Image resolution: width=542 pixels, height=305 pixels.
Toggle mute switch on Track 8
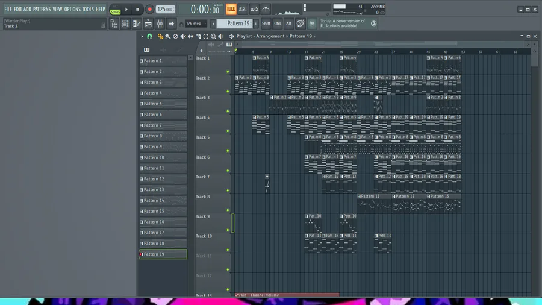tap(228, 210)
